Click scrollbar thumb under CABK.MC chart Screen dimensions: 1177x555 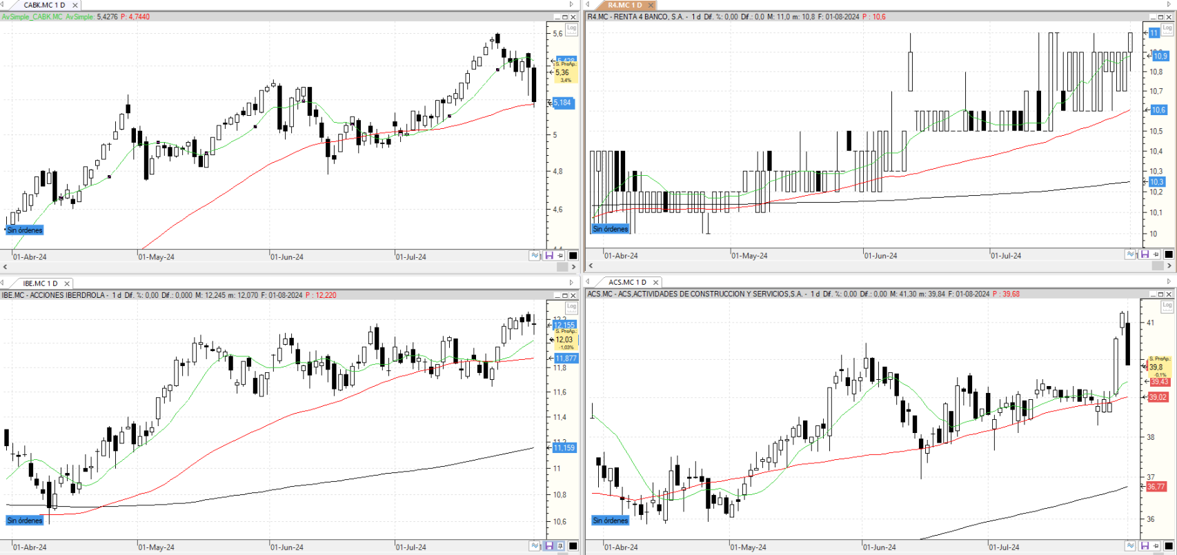pyautogui.click(x=562, y=267)
